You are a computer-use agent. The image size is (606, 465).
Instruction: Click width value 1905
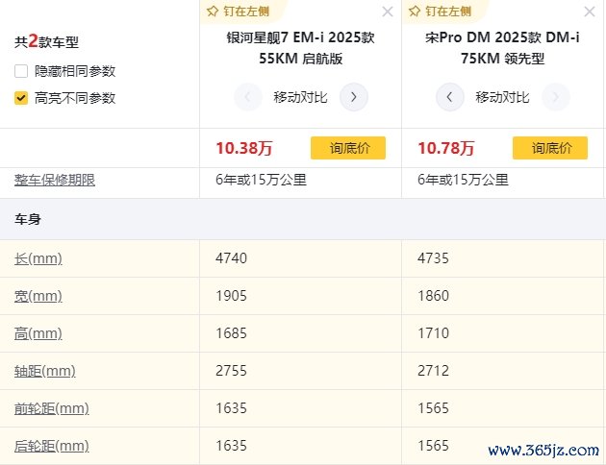click(231, 296)
